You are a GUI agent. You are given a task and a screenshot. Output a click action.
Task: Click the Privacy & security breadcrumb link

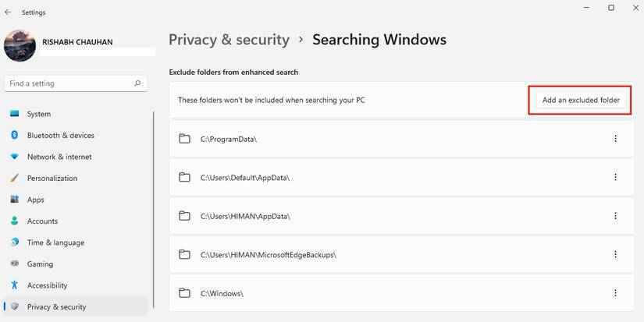pos(229,40)
